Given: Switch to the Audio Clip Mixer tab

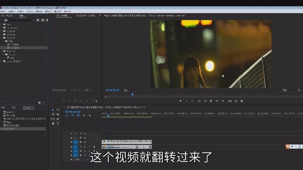Looking at the screenshot, I should tap(85, 16).
